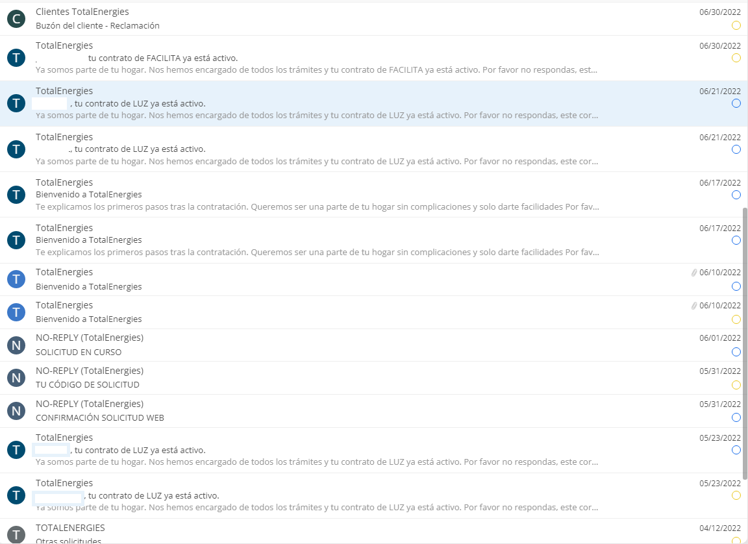Open the 'TU CÓDIGO DE SOLICITUD' email subject
The image size is (748, 544).
pyautogui.click(x=88, y=385)
